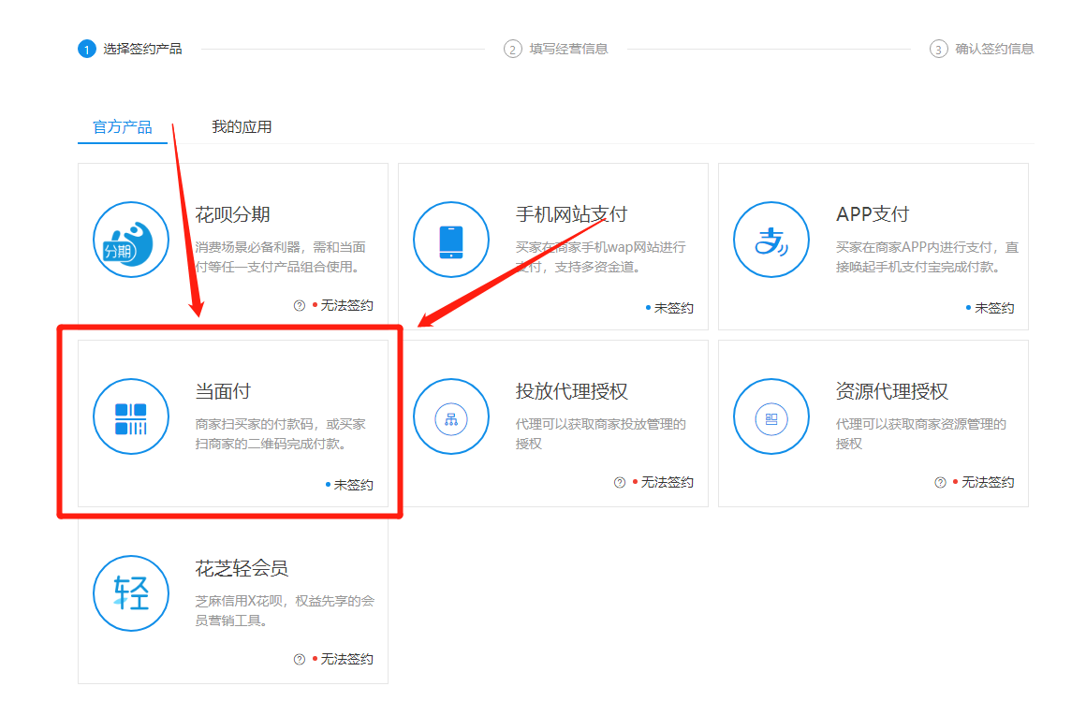
Task: Click the 投放代理授权 network node icon
Action: [x=451, y=416]
